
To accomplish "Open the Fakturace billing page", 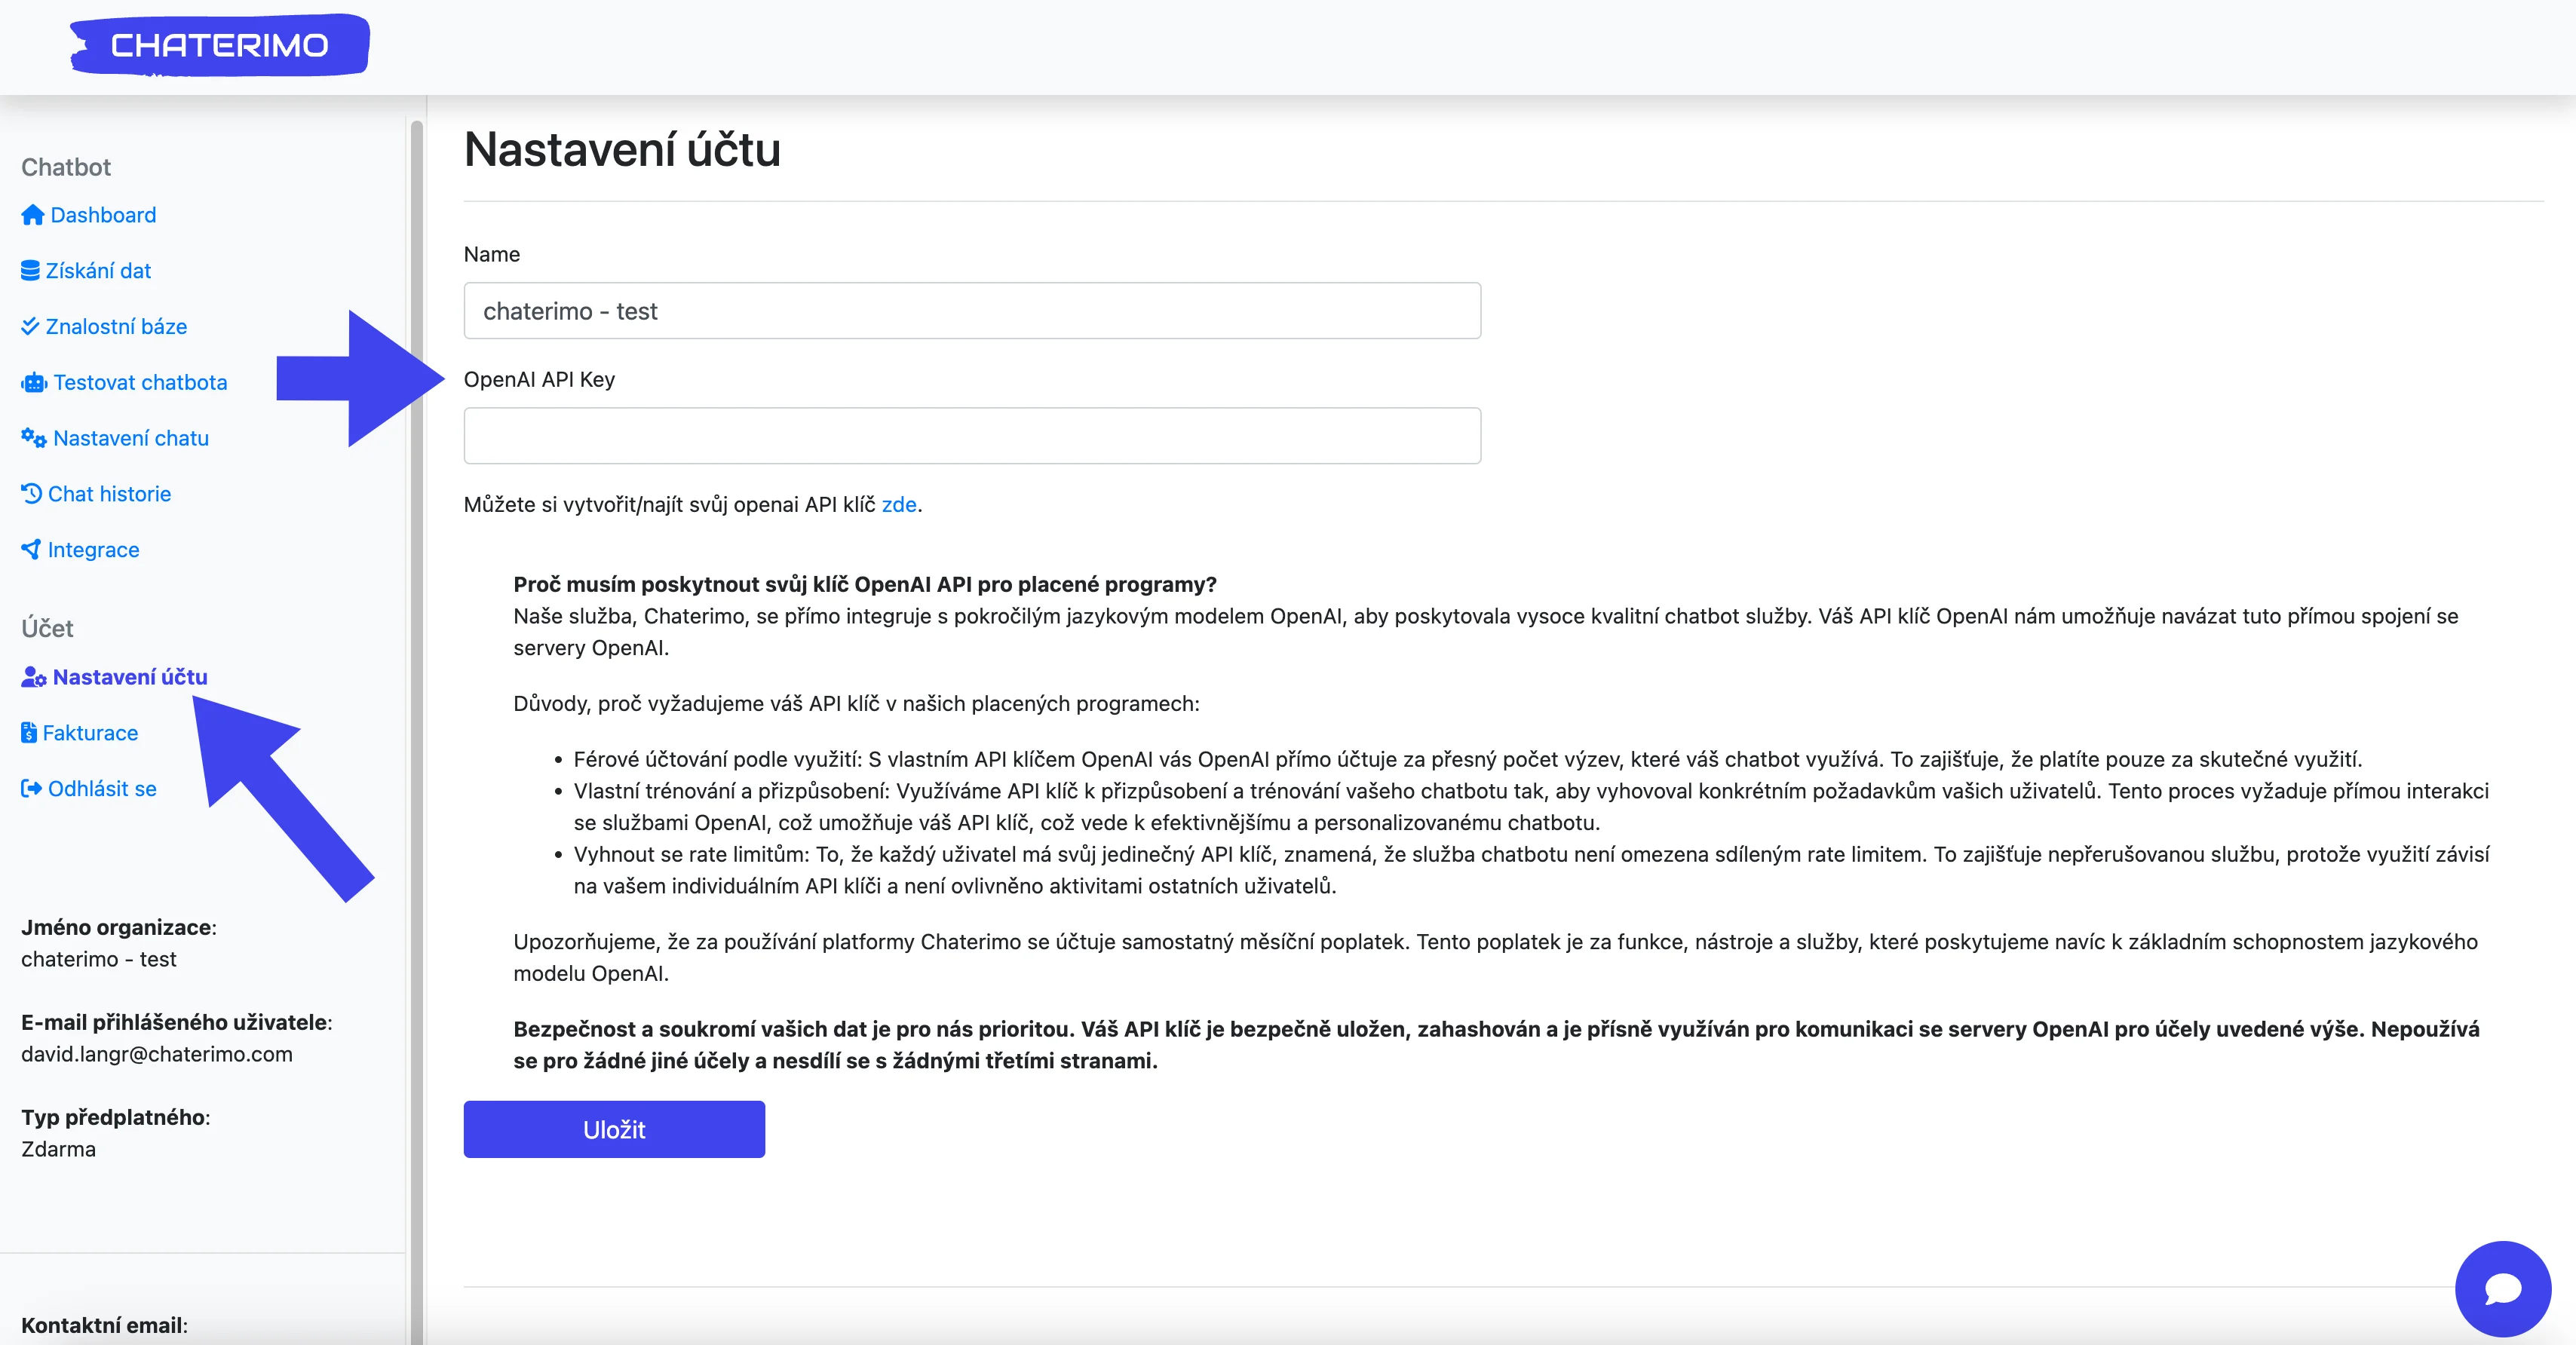I will (x=90, y=733).
